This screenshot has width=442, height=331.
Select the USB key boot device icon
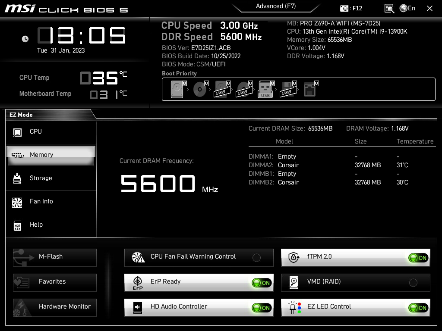tap(265, 89)
